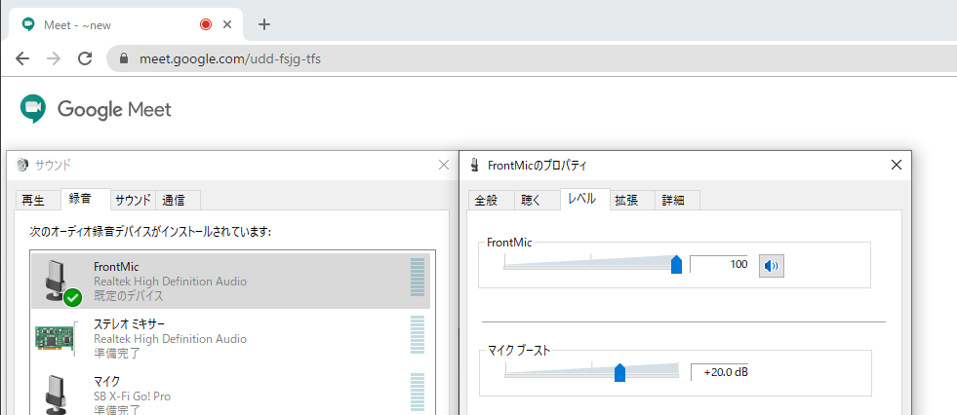
Task: Click the Google Meet logo icon
Action: [33, 109]
